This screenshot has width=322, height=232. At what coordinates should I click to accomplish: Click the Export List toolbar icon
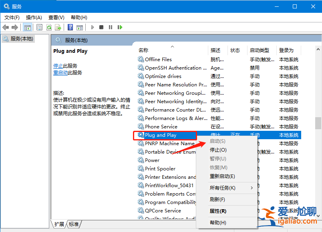(x=58, y=27)
